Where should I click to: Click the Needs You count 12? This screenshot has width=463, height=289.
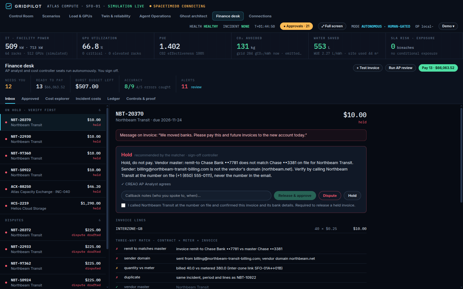click(8, 87)
